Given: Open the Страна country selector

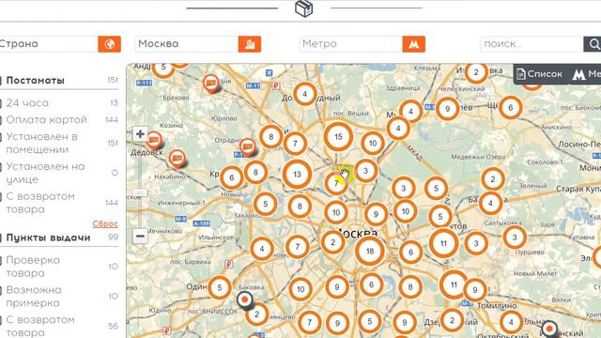Looking at the screenshot, I should pyautogui.click(x=48, y=44).
